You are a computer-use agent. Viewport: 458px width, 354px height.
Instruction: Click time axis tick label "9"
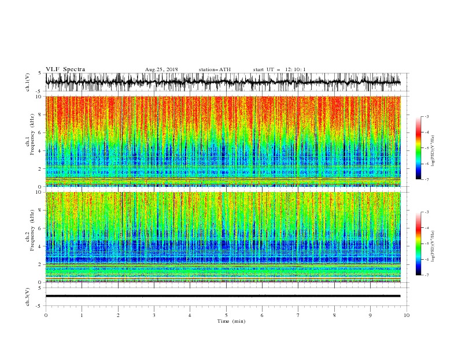point(370,315)
